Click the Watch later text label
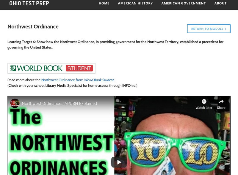The height and width of the screenshot is (175, 238). 204,108
